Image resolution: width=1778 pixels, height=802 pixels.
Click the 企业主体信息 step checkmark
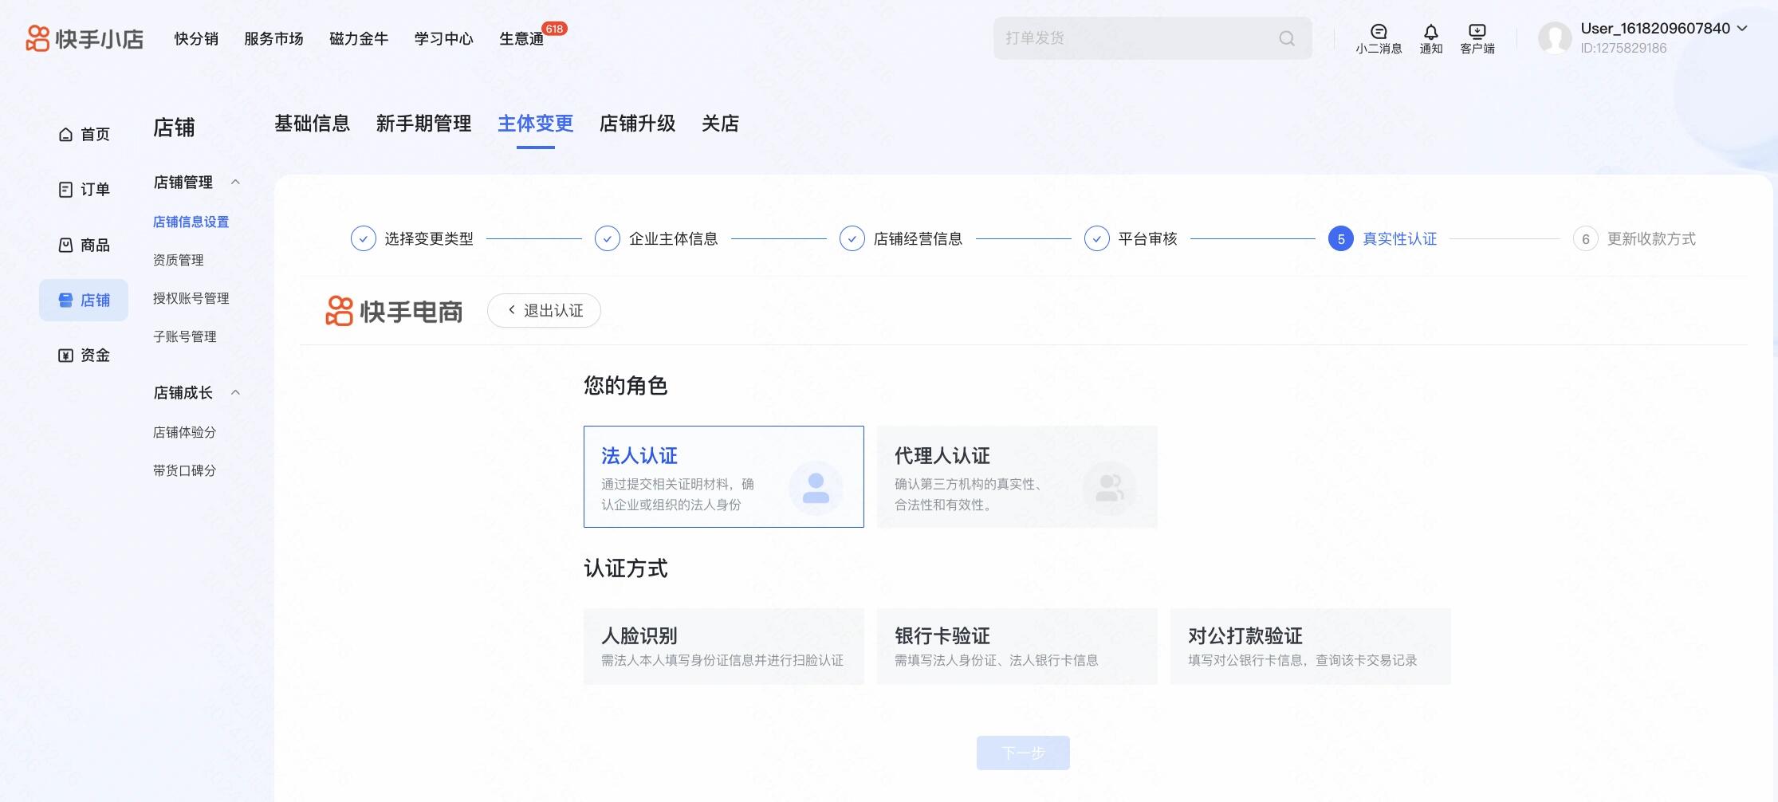pyautogui.click(x=608, y=238)
